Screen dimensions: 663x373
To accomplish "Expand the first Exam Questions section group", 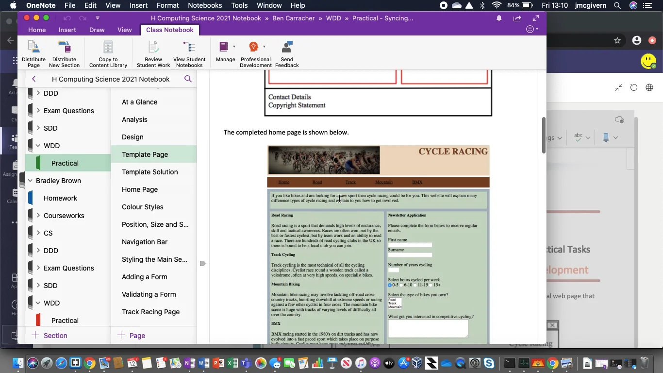I will [38, 110].
